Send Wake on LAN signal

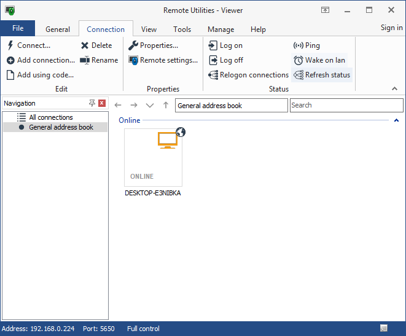click(319, 60)
